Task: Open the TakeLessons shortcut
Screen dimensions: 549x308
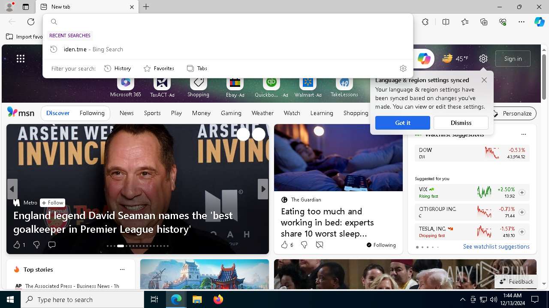Action: tap(344, 87)
